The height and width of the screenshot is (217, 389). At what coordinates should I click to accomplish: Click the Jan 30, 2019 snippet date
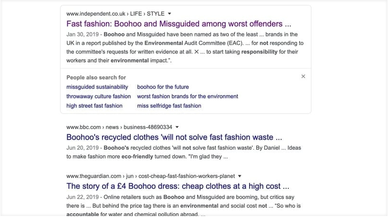83,34
